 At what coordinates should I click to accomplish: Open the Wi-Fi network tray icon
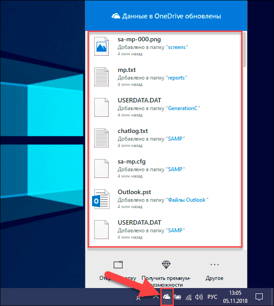(x=189, y=297)
